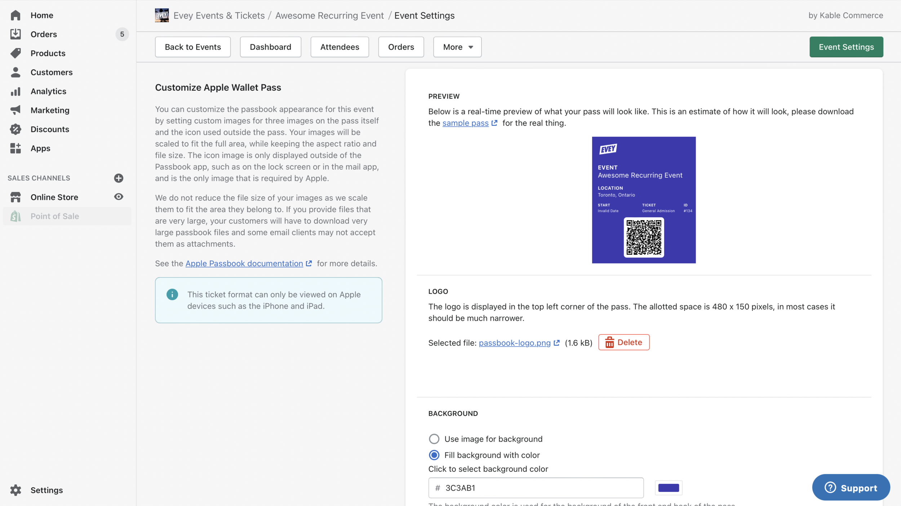Image resolution: width=901 pixels, height=506 pixels.
Task: Click the background color swatch
Action: (x=669, y=488)
